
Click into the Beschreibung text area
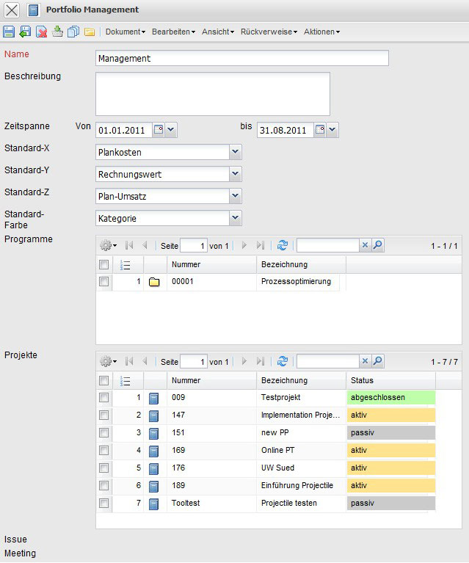coord(213,93)
